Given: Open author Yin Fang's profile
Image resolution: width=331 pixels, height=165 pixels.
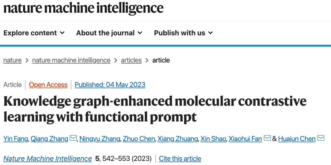Looking at the screenshot, I should 16,139.
